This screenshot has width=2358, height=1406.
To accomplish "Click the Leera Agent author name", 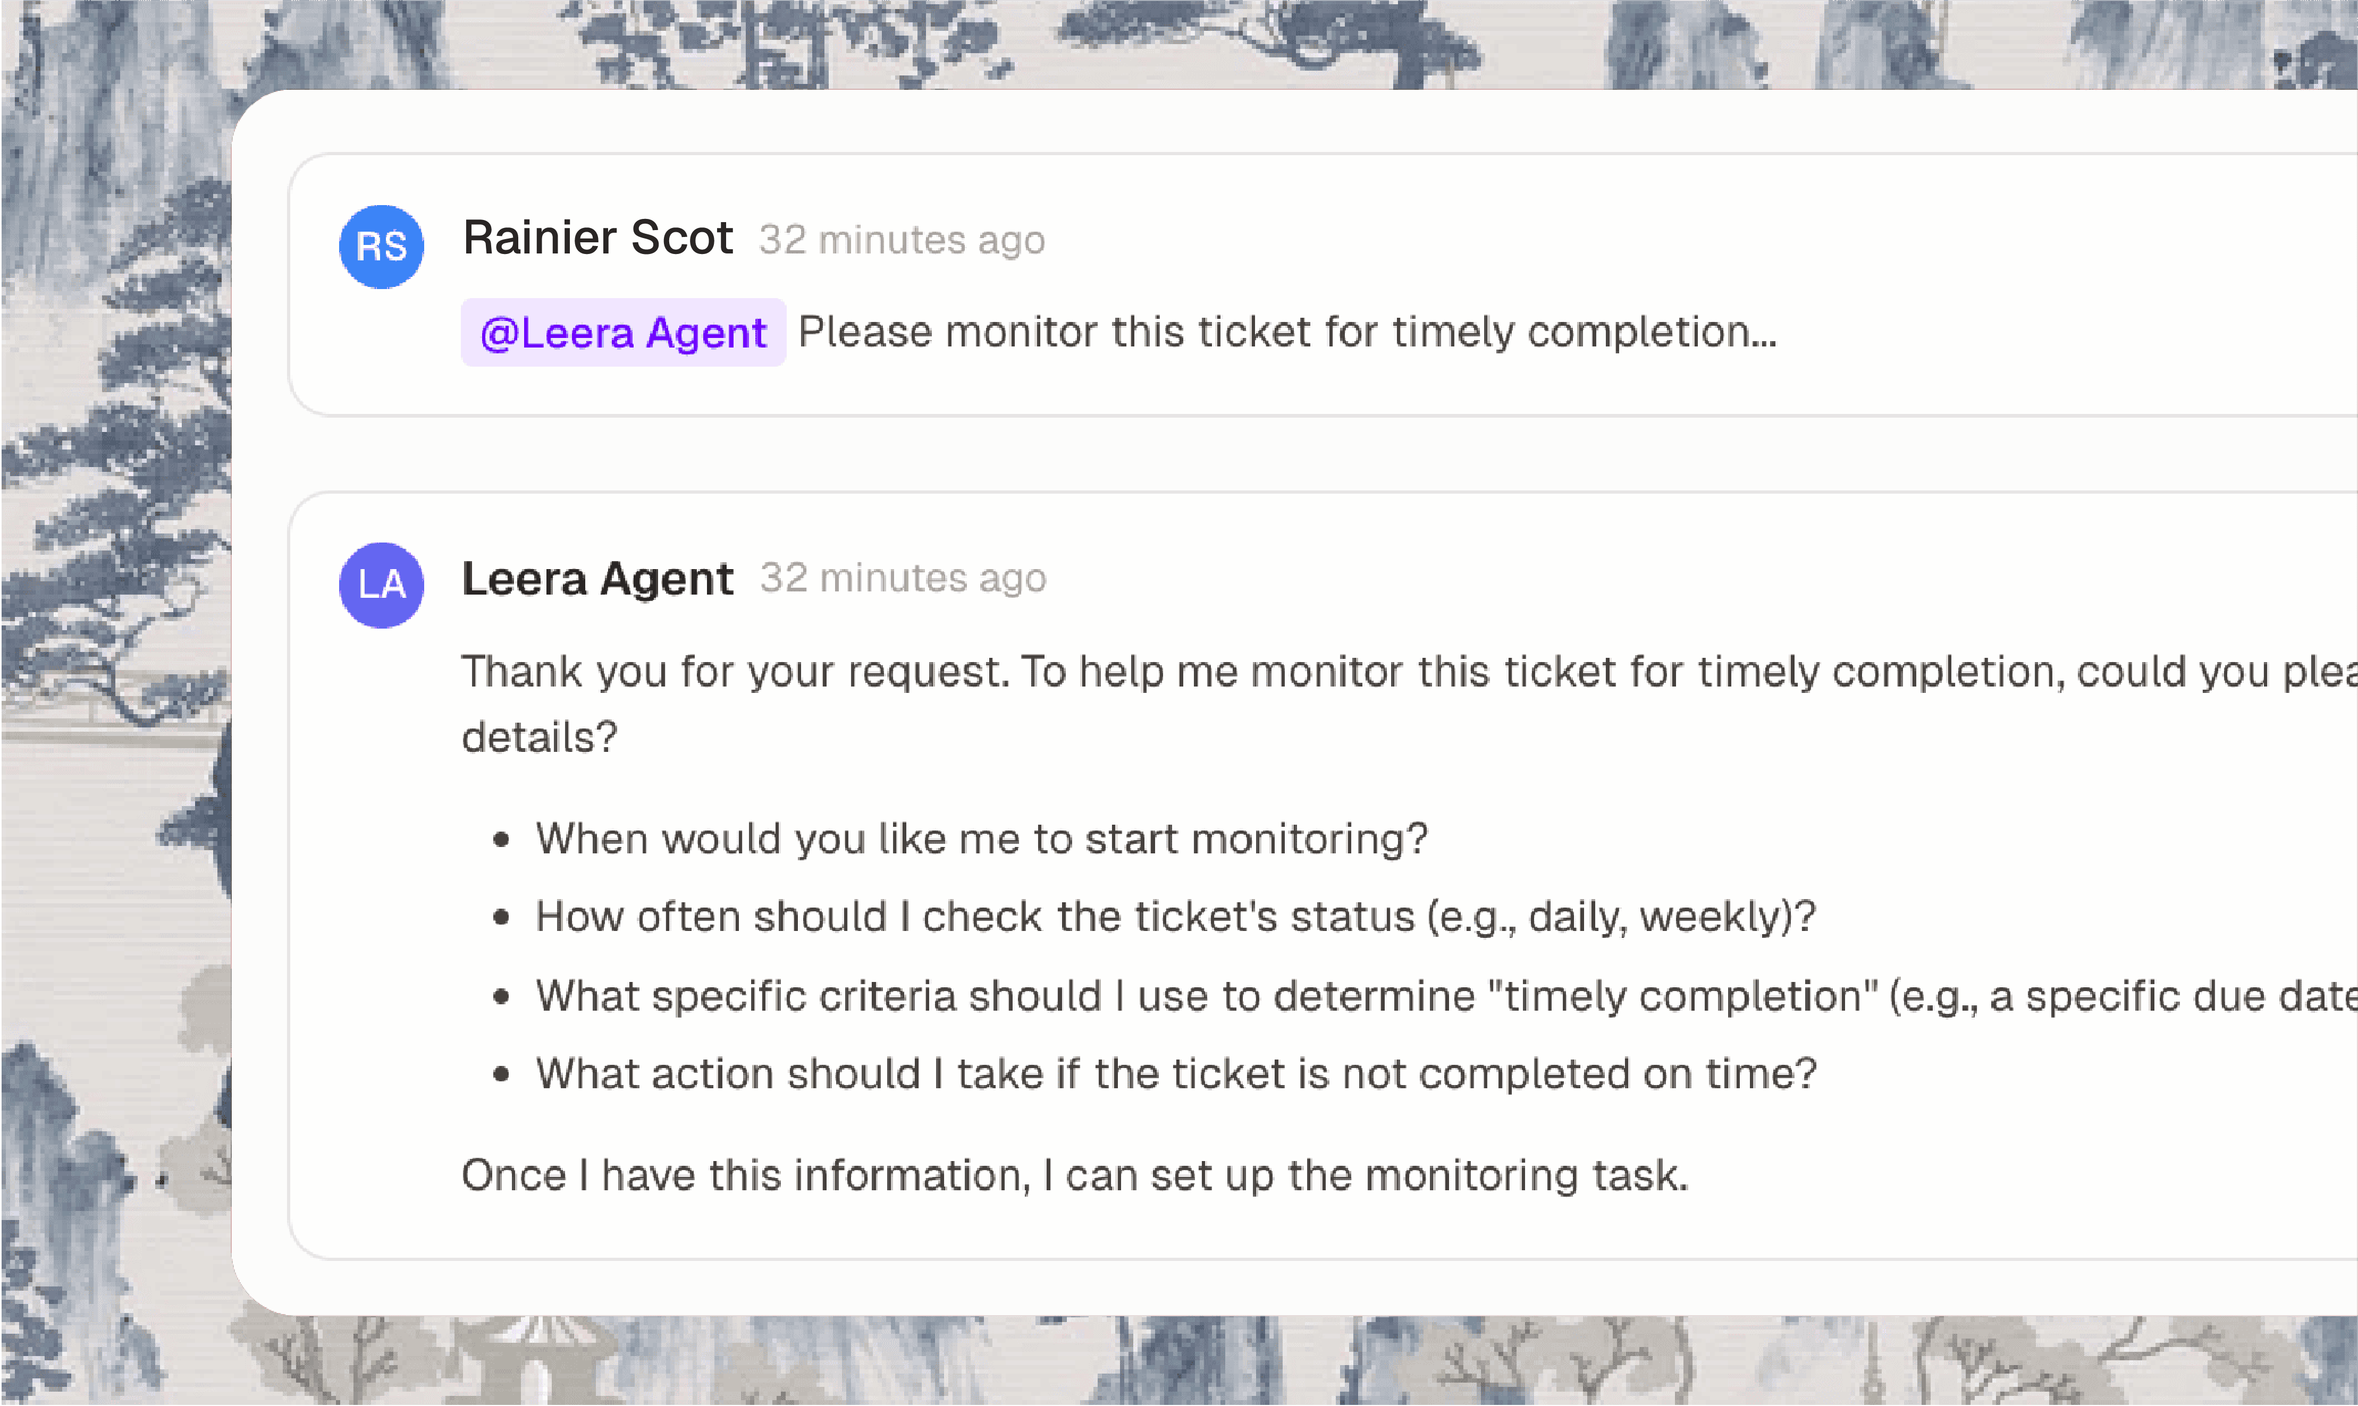I will pos(597,578).
